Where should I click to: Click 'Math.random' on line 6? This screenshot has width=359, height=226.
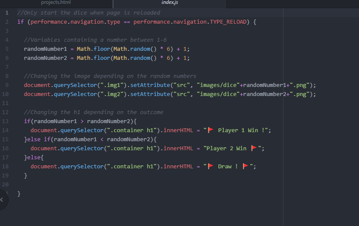(x=132, y=58)
